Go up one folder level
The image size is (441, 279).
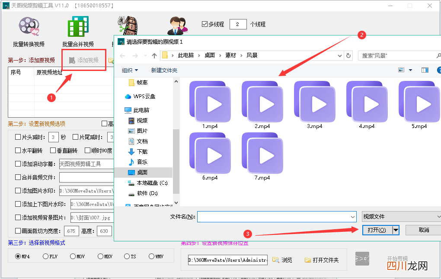154,56
